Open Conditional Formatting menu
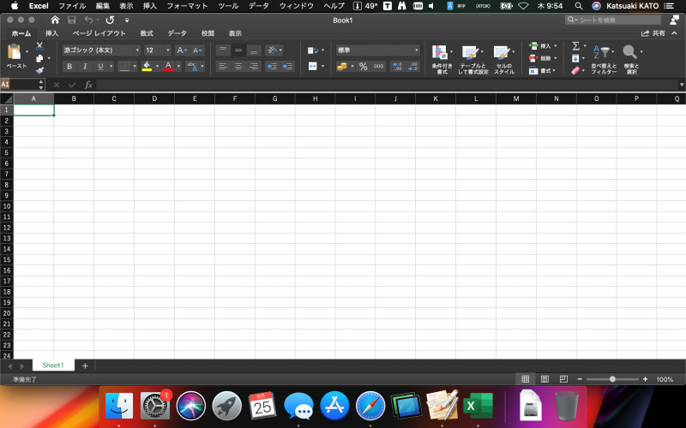The width and height of the screenshot is (686, 428). [x=442, y=58]
